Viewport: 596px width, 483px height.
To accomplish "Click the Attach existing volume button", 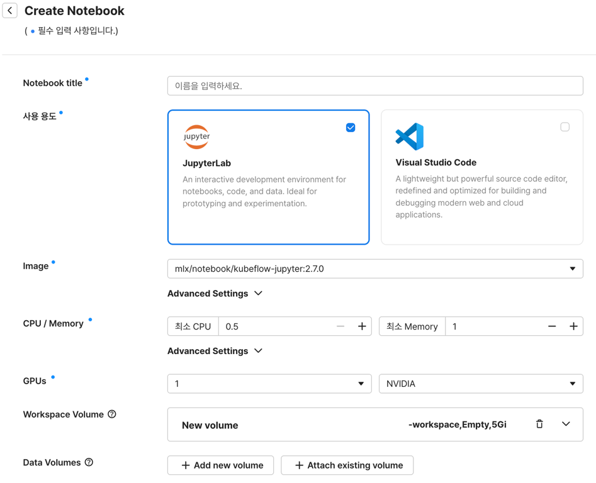I will click(347, 465).
